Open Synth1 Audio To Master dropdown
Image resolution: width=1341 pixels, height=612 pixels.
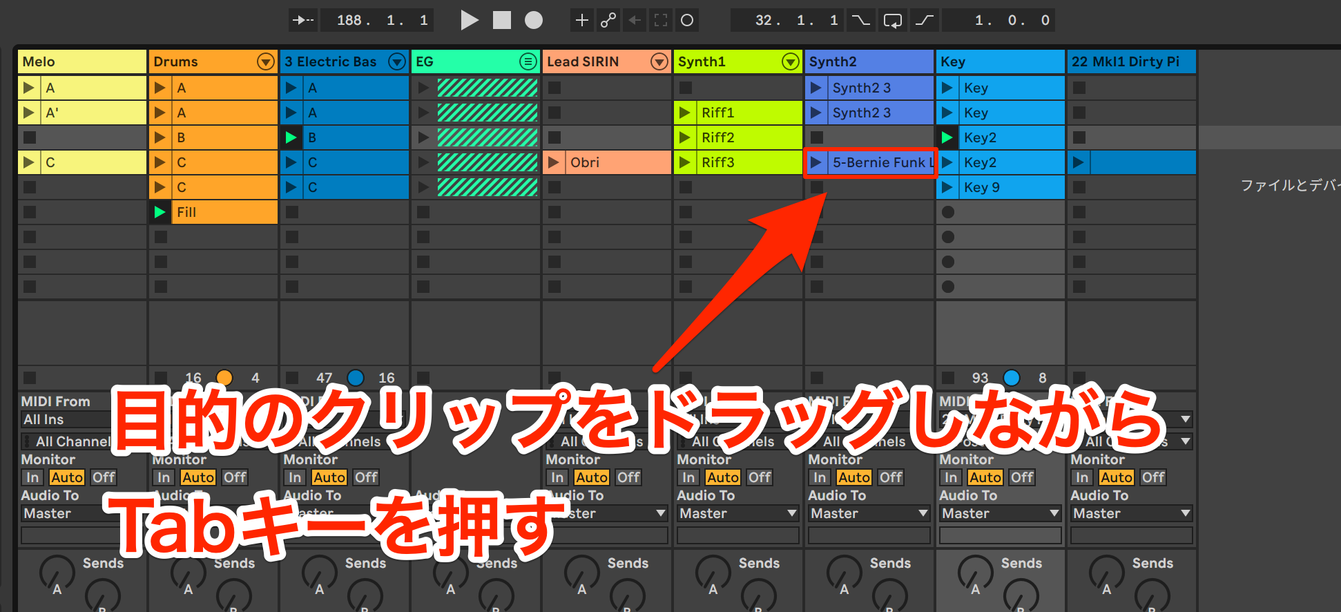(x=737, y=513)
